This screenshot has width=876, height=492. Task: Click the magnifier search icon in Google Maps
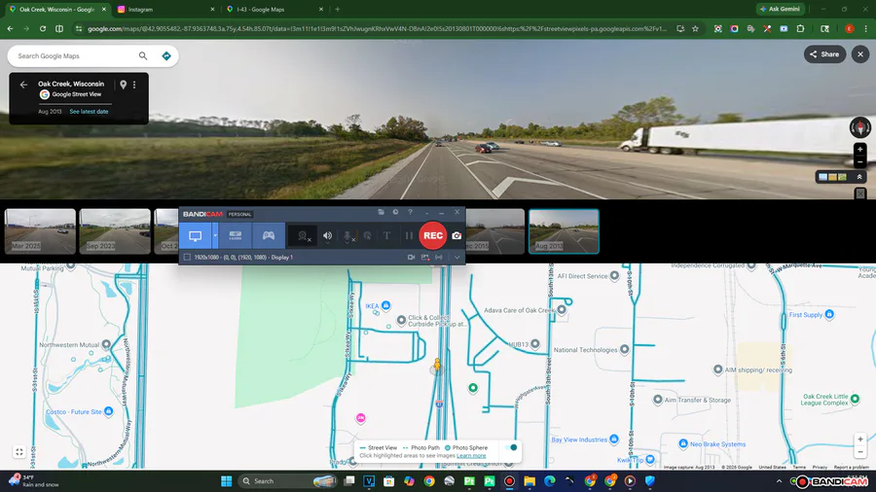[x=143, y=55]
